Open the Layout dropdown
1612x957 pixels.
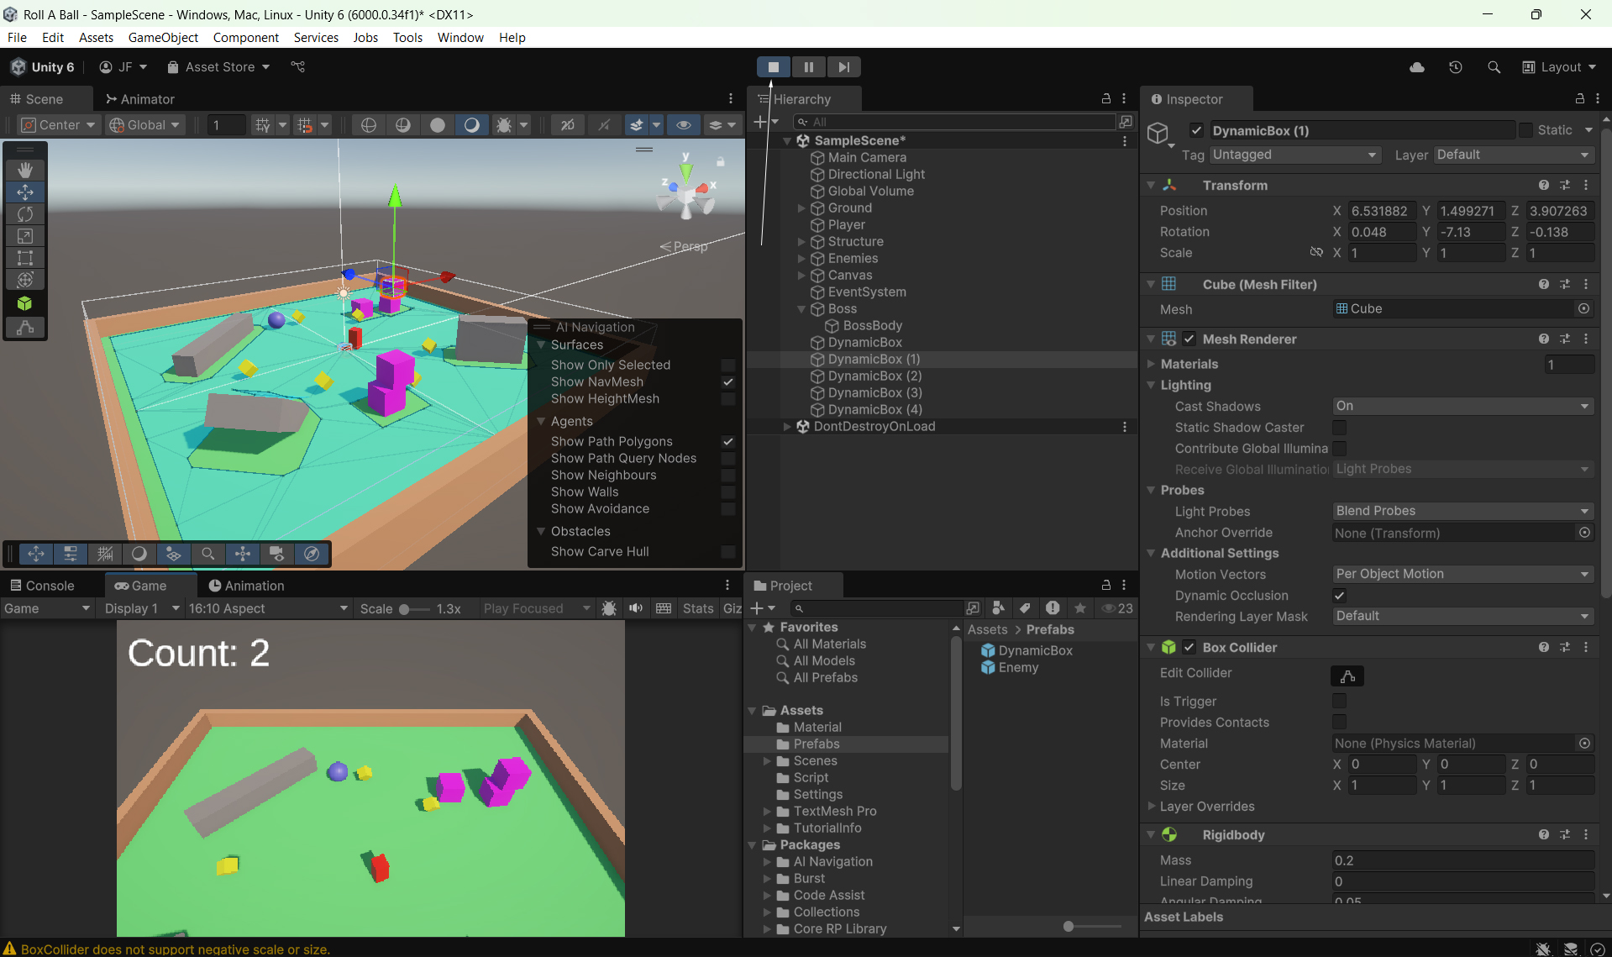1559,67
